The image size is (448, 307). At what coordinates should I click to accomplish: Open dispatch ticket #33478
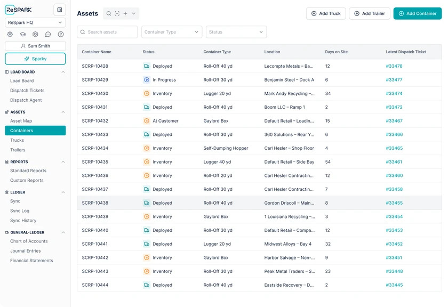[394, 66]
